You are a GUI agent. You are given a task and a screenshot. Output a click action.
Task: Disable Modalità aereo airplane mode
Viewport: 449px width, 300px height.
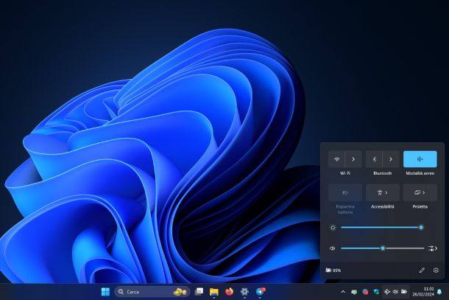point(420,158)
